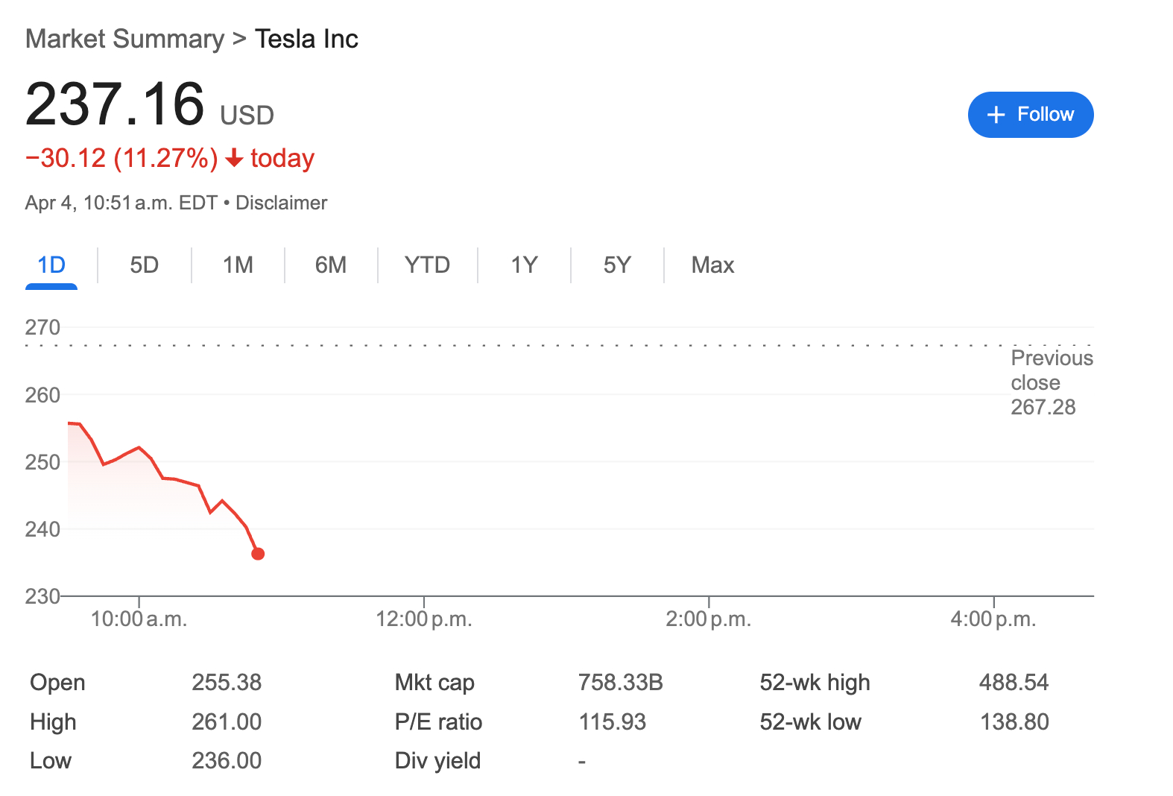Select the 5Y chart range
The height and width of the screenshot is (796, 1173).
[617, 265]
